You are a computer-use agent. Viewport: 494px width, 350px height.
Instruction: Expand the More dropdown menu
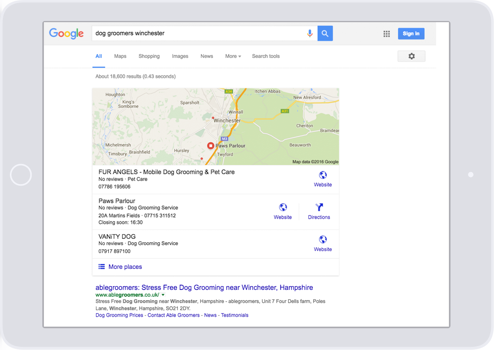[x=233, y=56]
